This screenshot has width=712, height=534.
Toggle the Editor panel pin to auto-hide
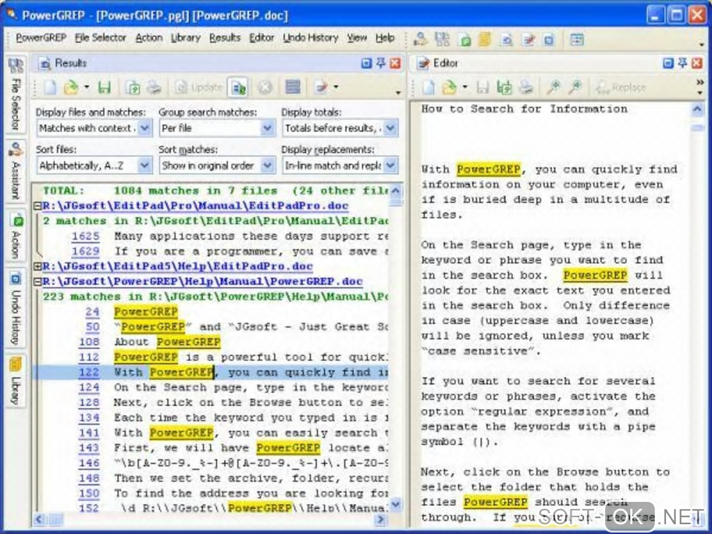(683, 63)
